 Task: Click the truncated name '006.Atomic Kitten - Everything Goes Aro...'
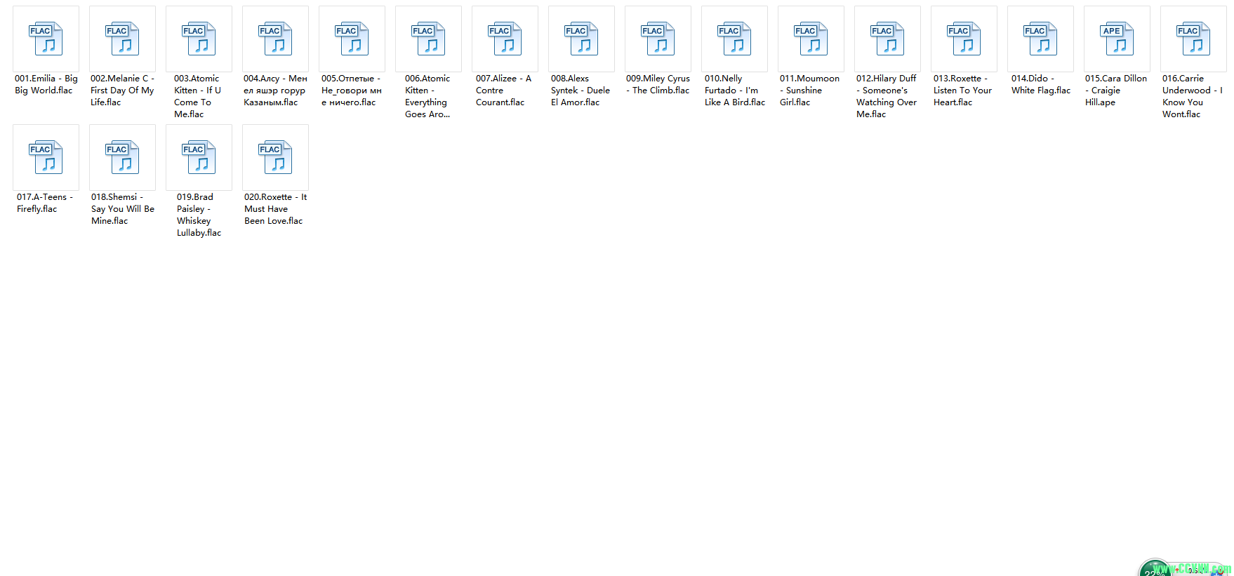pyautogui.click(x=427, y=96)
